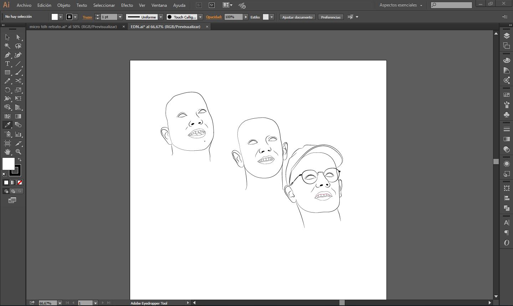The height and width of the screenshot is (306, 513).
Task: Select the Free Transform tool
Action: [18, 98]
